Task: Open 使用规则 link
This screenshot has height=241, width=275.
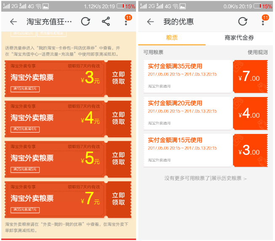Action: [257, 52]
